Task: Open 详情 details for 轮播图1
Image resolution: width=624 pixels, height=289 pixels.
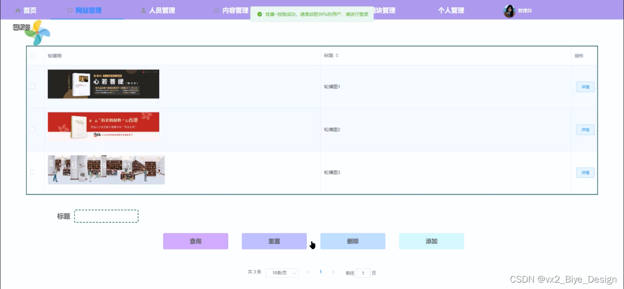Action: pos(585,87)
